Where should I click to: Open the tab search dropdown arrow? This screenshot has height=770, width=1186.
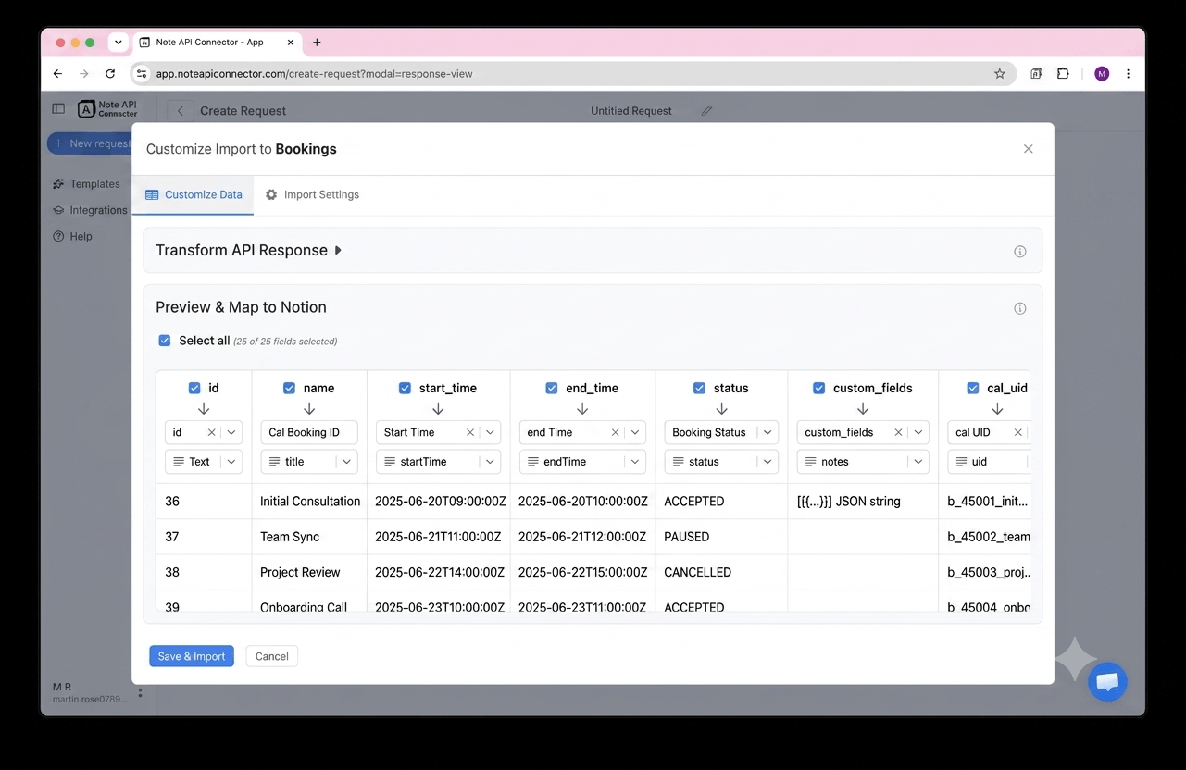pos(118,43)
